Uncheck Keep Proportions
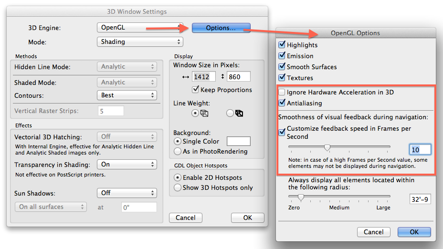 pos(196,89)
